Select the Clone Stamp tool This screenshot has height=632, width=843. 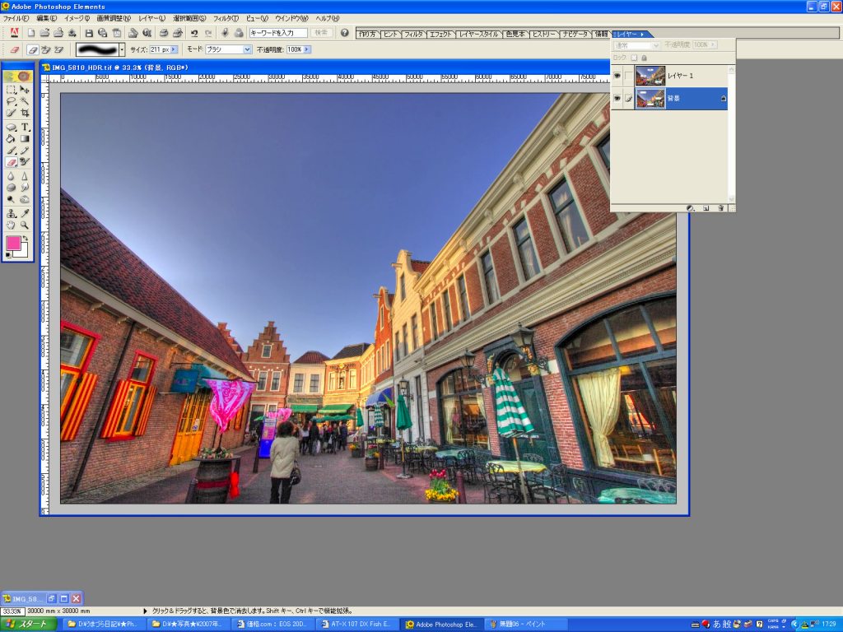(x=11, y=213)
